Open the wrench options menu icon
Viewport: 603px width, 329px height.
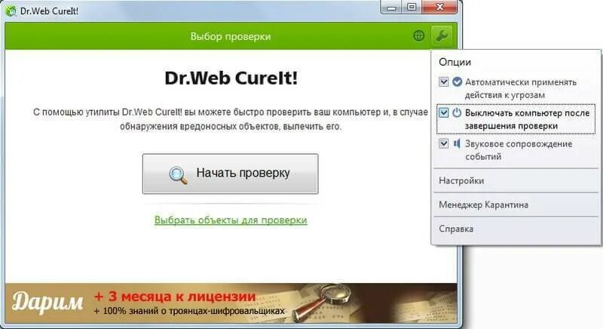(x=442, y=36)
